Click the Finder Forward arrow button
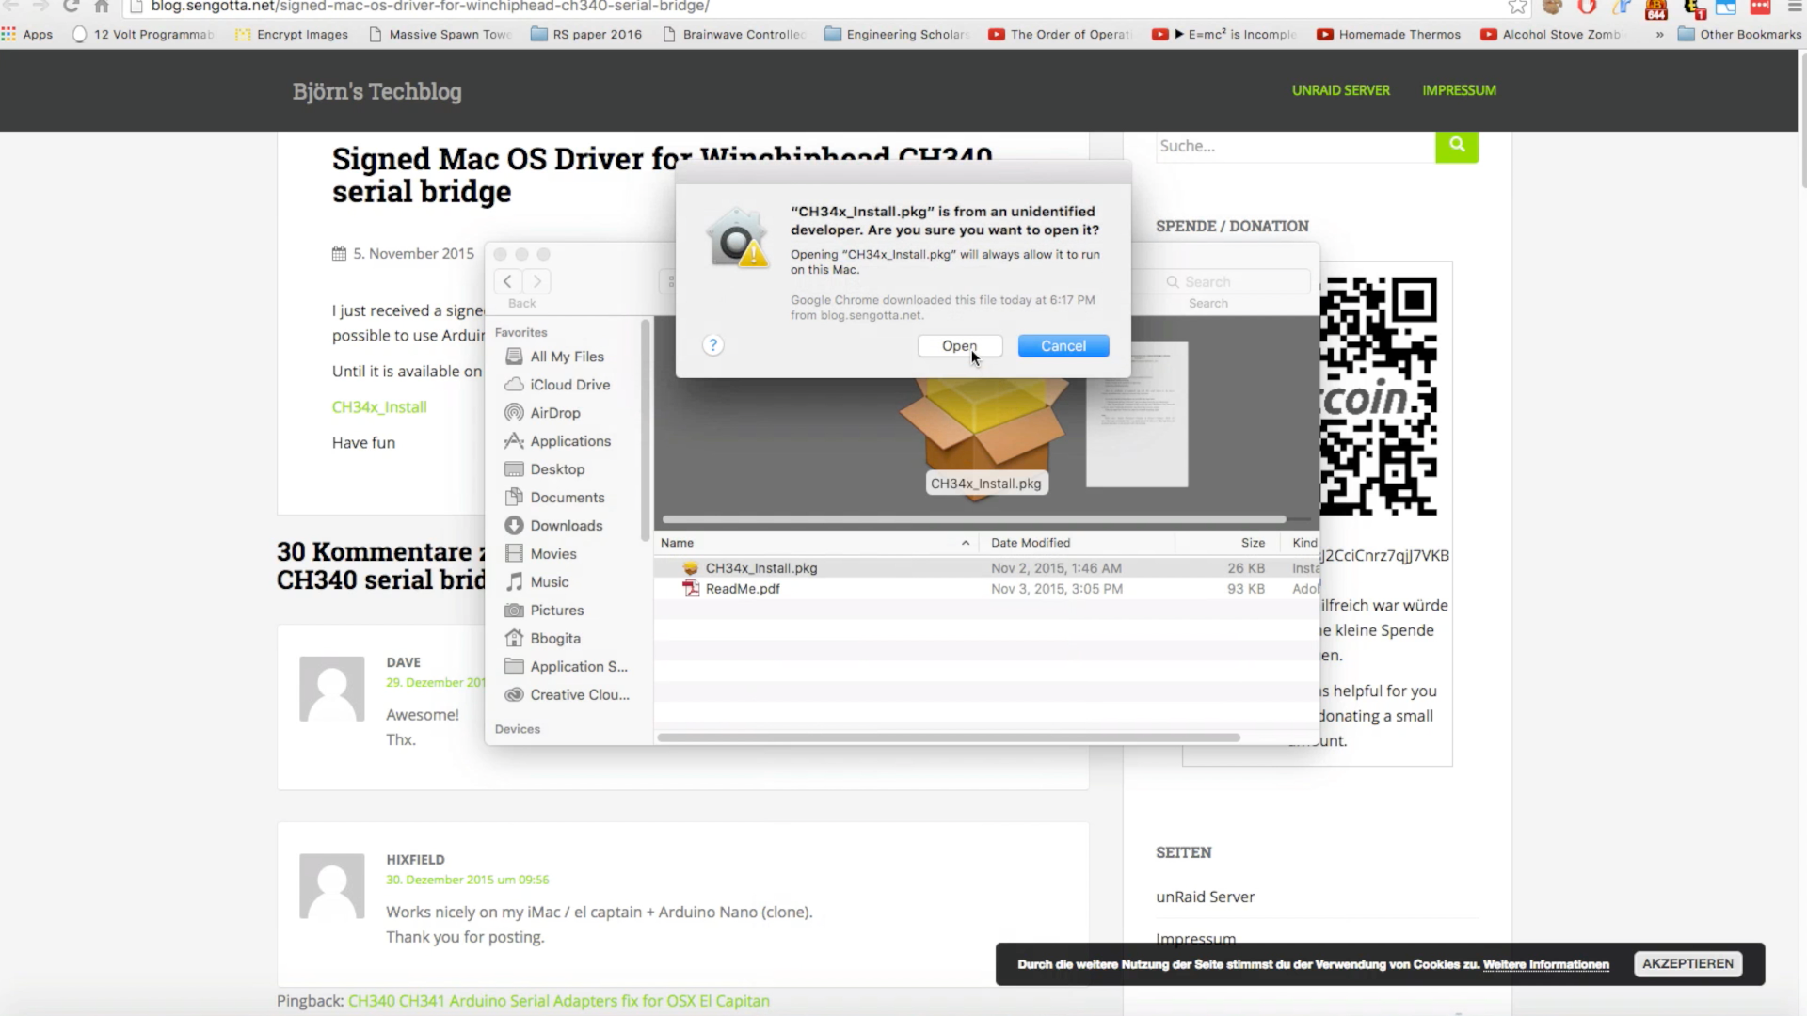 [x=537, y=281]
